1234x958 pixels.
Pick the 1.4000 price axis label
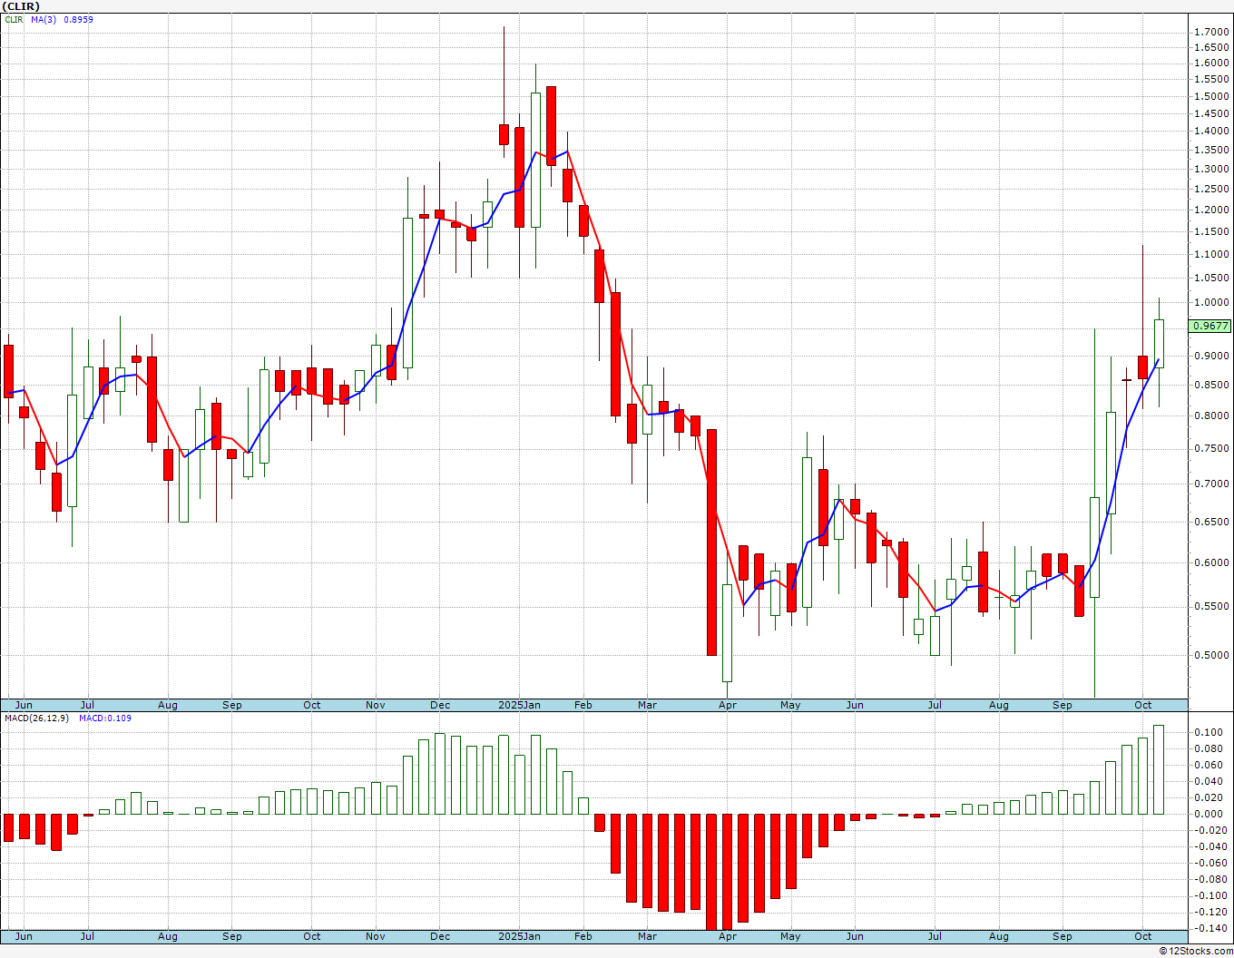[x=1212, y=132]
